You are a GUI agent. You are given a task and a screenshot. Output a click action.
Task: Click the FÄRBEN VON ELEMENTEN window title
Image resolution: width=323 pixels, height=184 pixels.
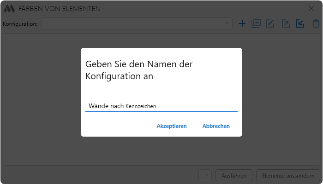click(x=60, y=9)
